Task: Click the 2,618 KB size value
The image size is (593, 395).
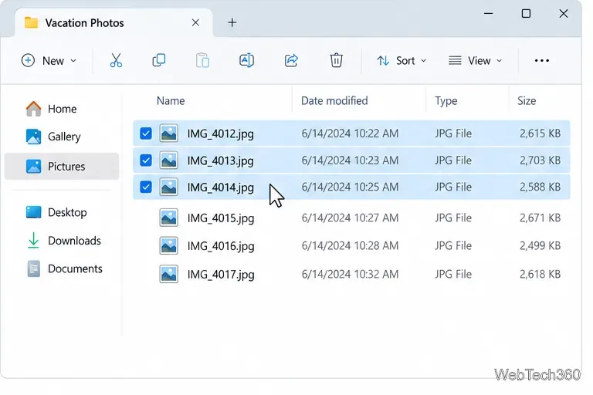Action: pyautogui.click(x=540, y=274)
